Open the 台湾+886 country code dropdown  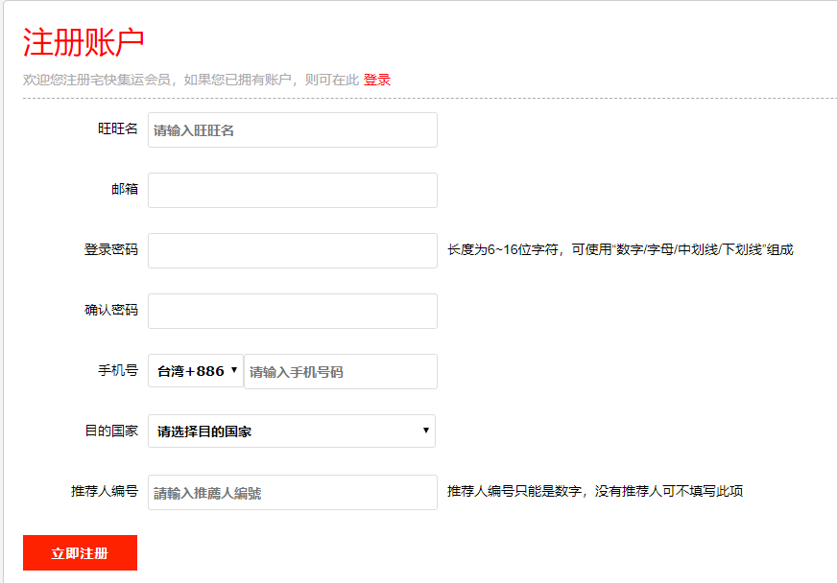tap(196, 371)
